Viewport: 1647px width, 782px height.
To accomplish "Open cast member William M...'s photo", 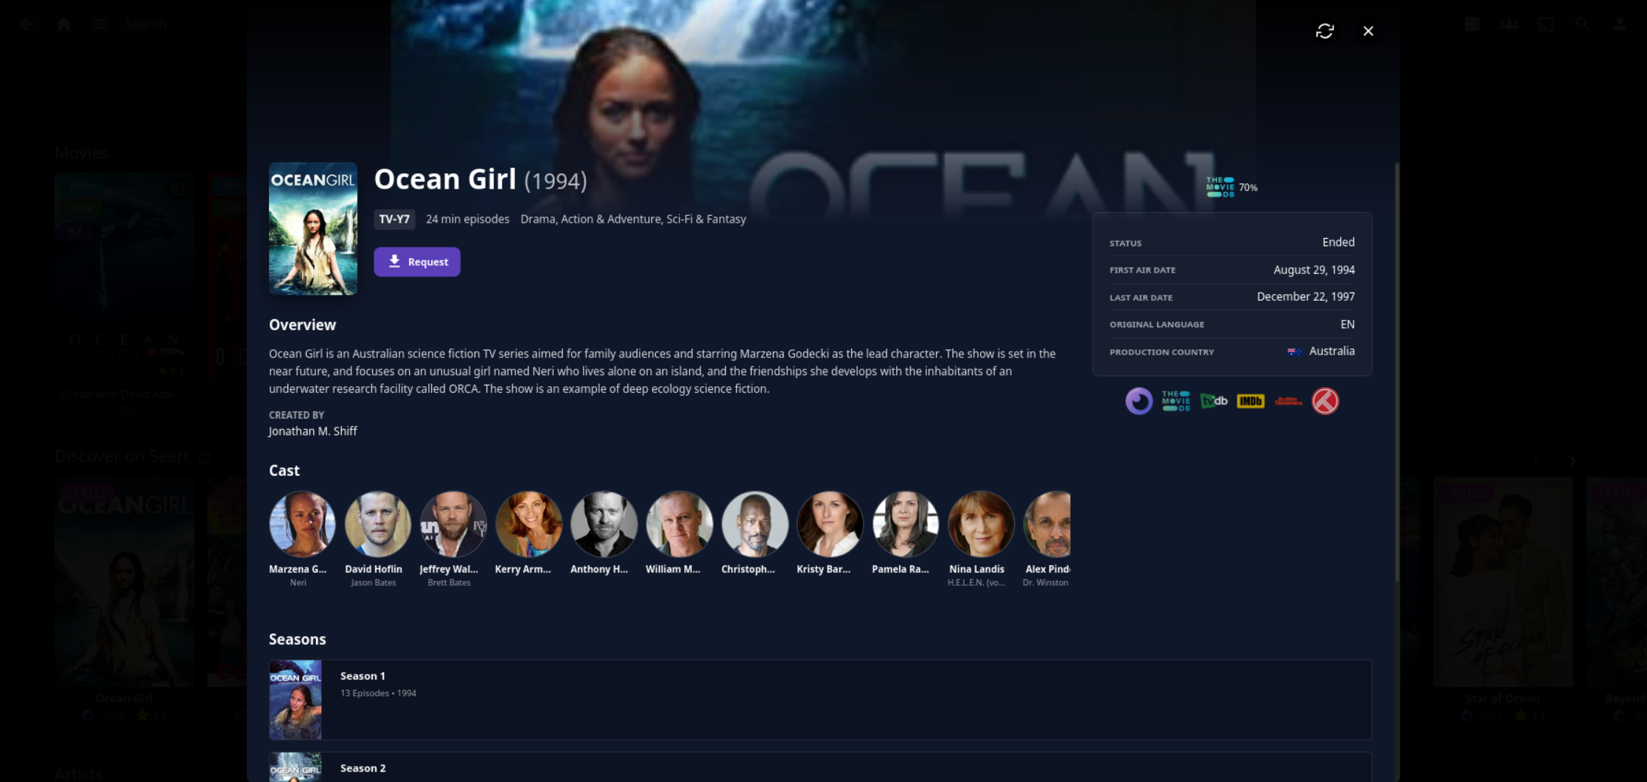I will click(679, 524).
